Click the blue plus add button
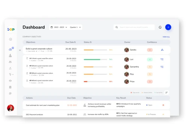 168,27
